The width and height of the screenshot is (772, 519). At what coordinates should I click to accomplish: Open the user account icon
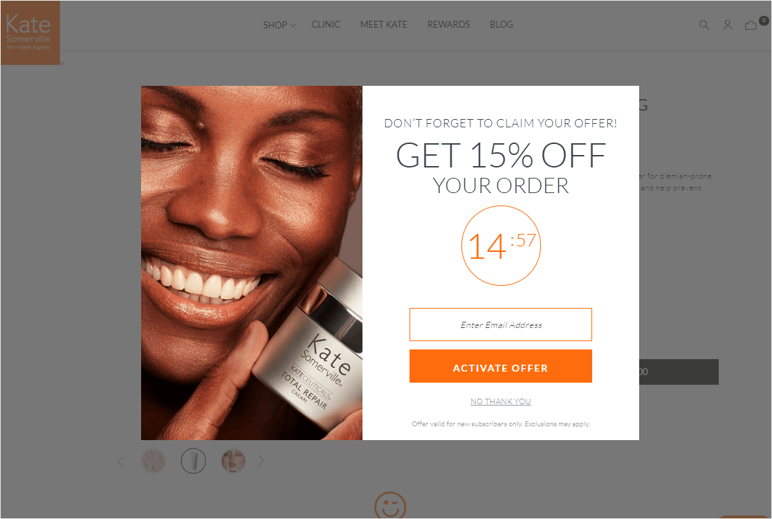click(728, 25)
